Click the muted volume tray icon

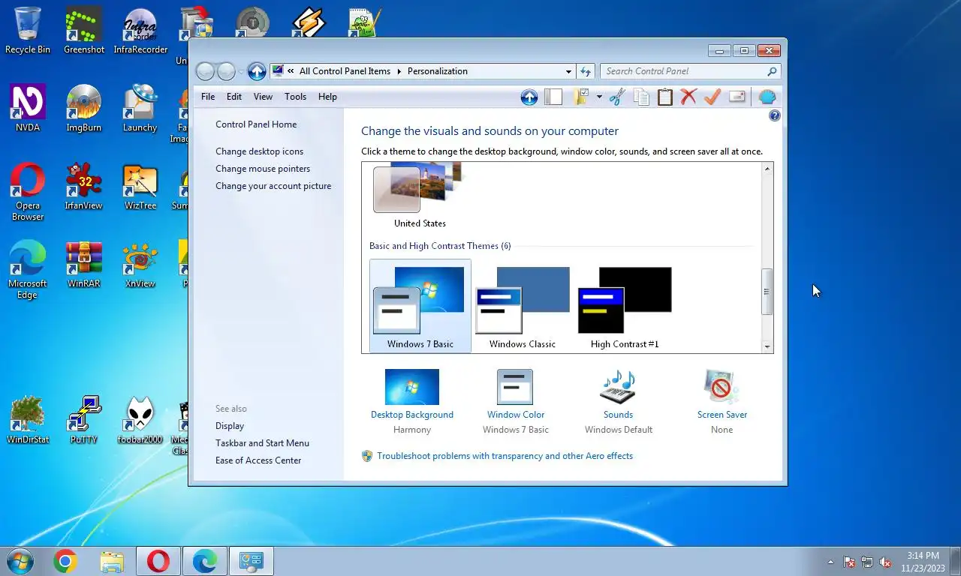(x=886, y=562)
